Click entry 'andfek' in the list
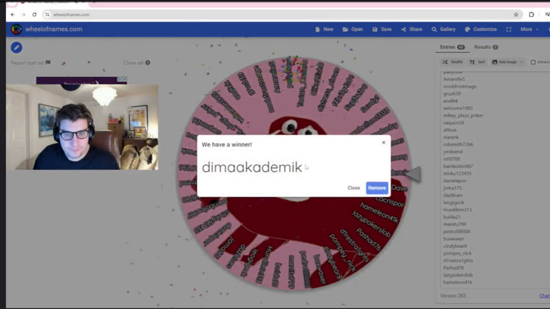 (x=450, y=101)
